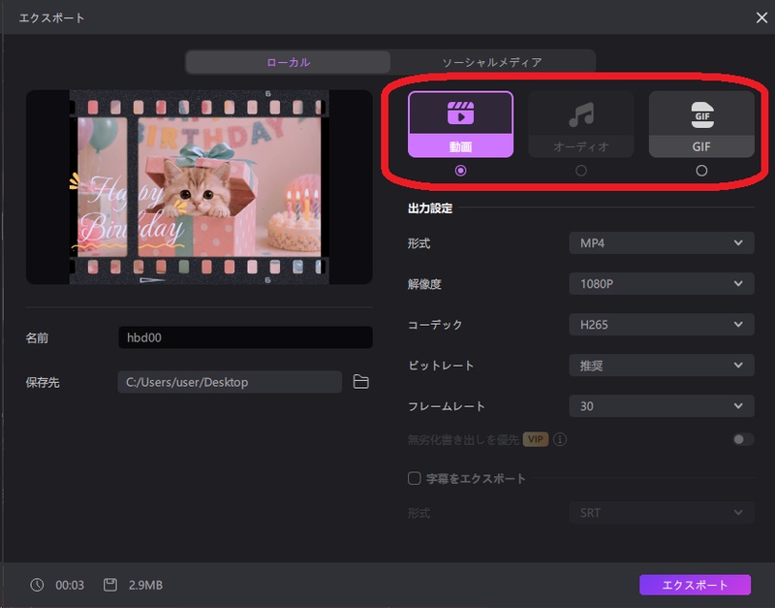Click the VIP badge label
775x608 pixels.
point(536,439)
